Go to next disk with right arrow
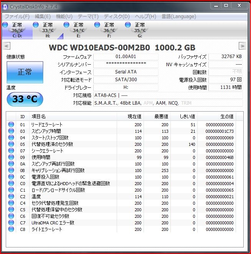Image resolution: width=251 pixels, height=254 pixels. (243, 46)
